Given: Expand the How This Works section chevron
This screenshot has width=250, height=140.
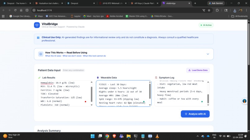Looking at the screenshot, I should 208,54.
